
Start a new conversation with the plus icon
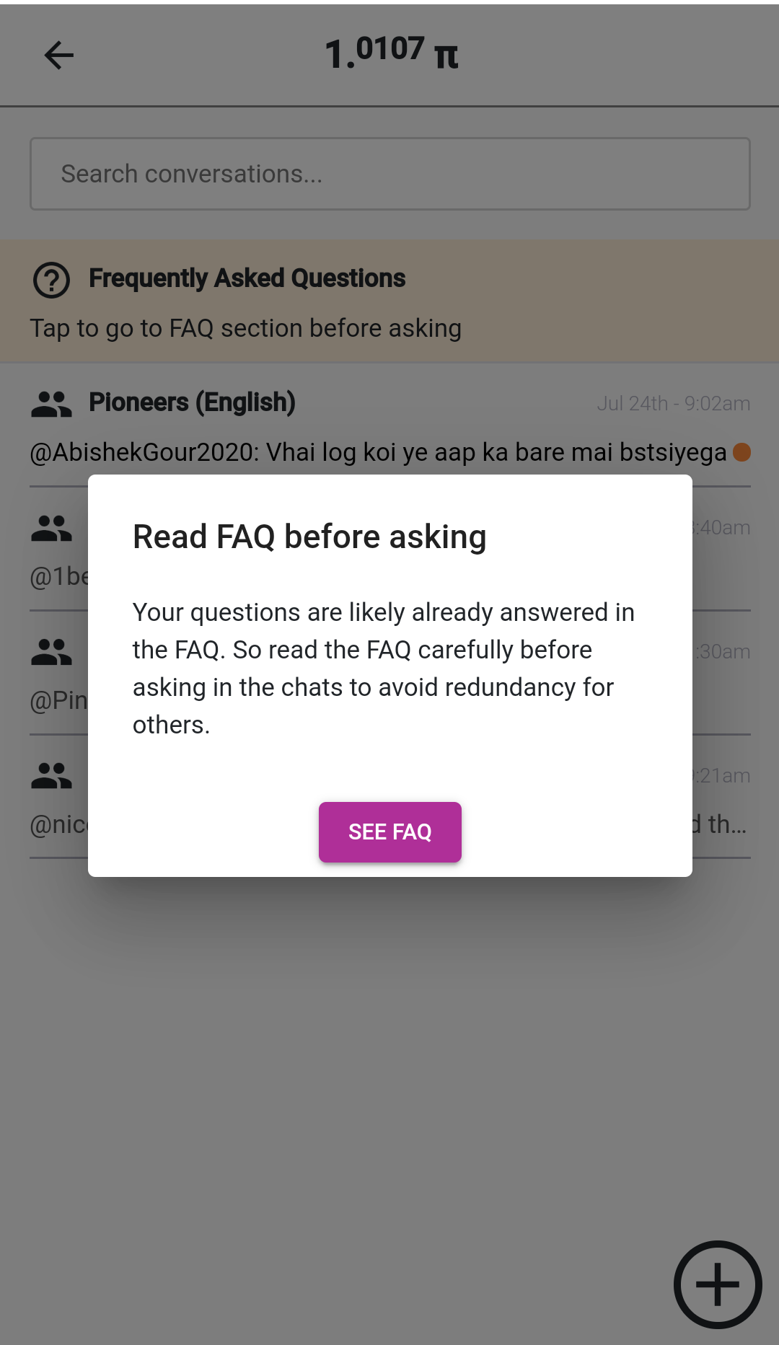[x=718, y=1284]
